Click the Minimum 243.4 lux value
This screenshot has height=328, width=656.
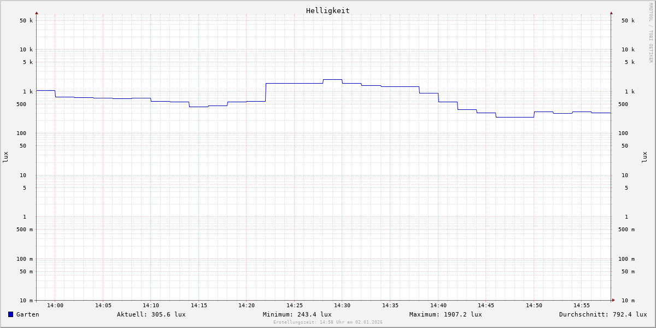(x=297, y=314)
